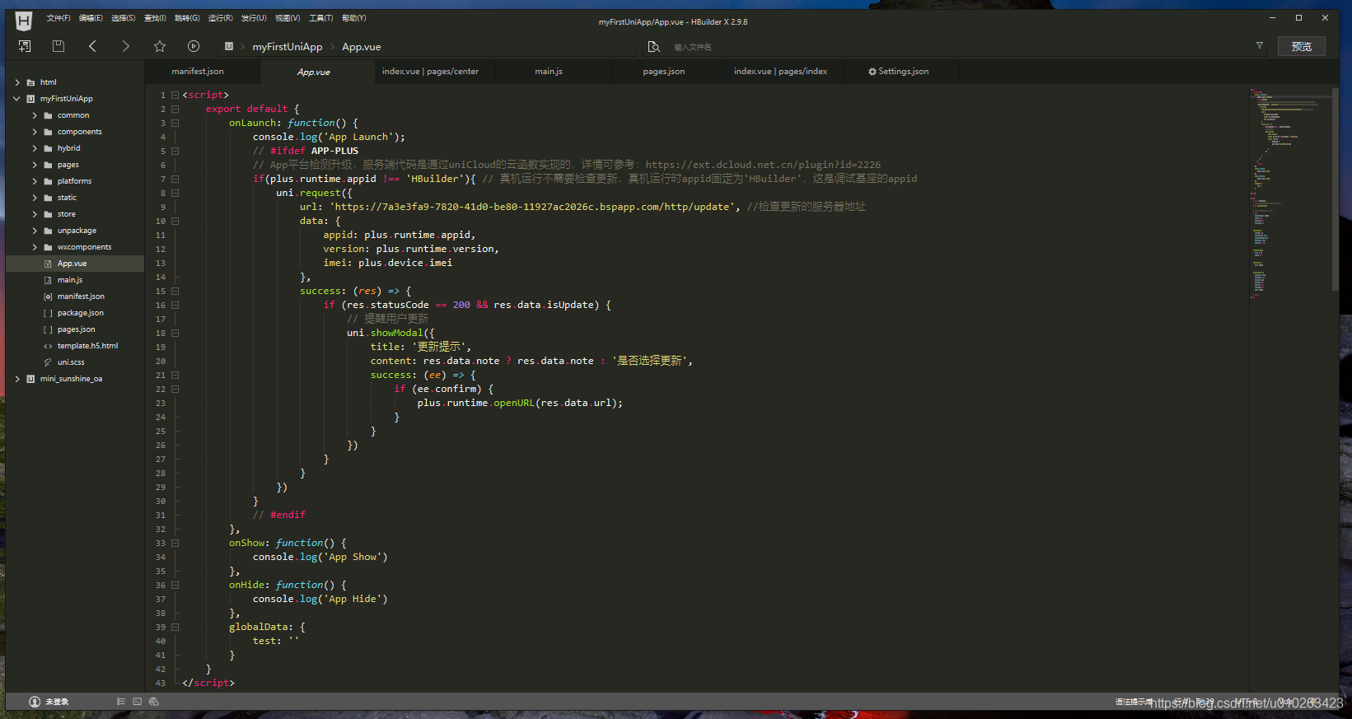This screenshot has height=719, width=1352.
Task: Click the file search magnifier icon
Action: point(653,47)
